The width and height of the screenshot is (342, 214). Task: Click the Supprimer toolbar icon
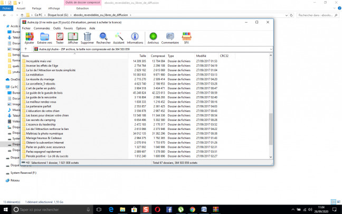click(87, 37)
